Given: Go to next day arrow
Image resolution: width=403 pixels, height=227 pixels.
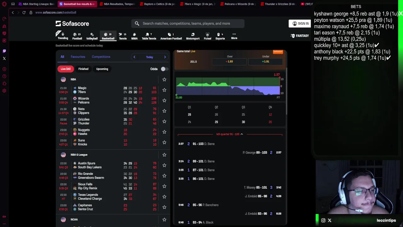Looking at the screenshot, I should tap(165, 57).
